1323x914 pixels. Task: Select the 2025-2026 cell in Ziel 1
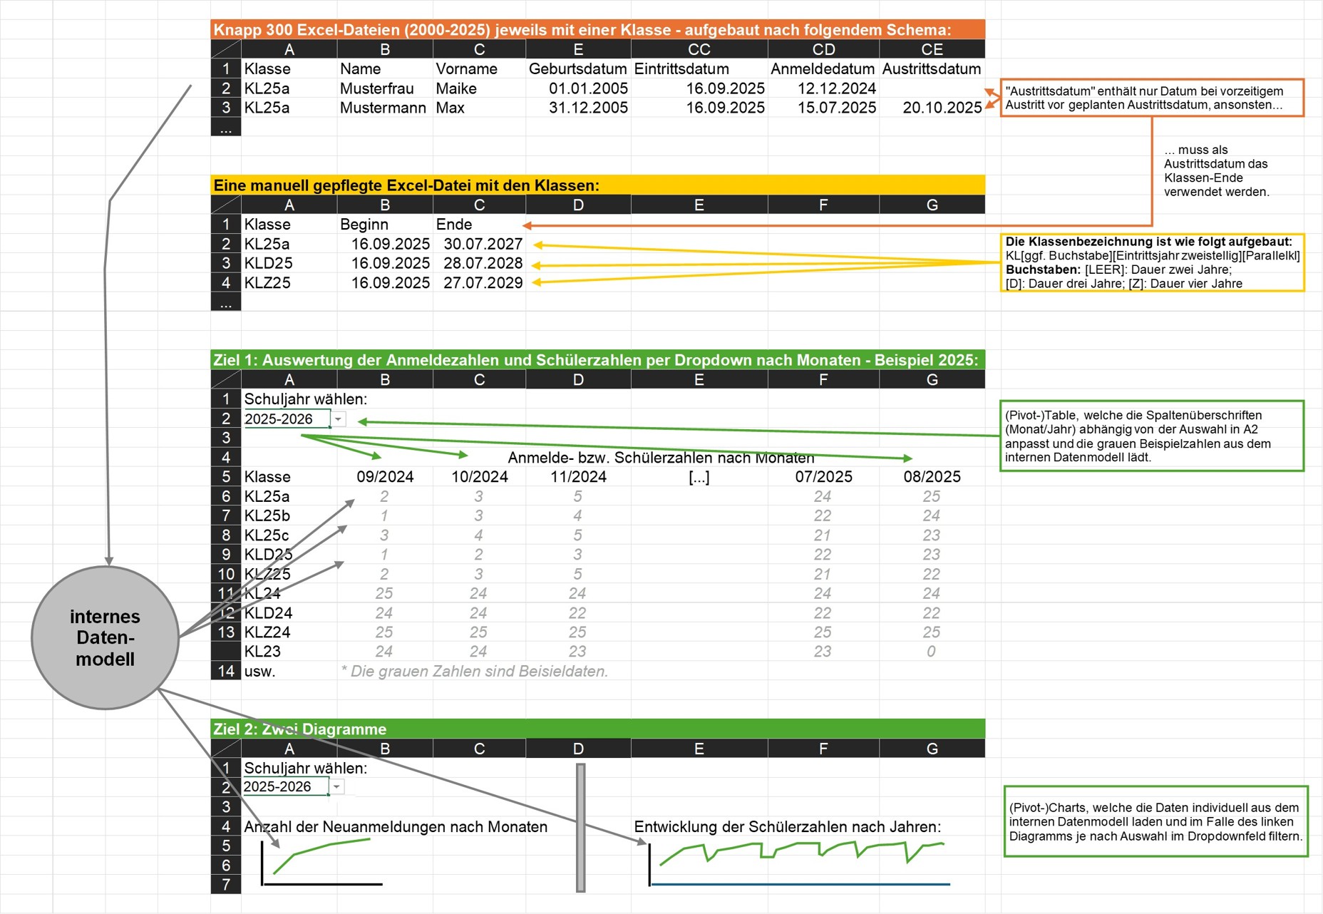click(x=286, y=419)
